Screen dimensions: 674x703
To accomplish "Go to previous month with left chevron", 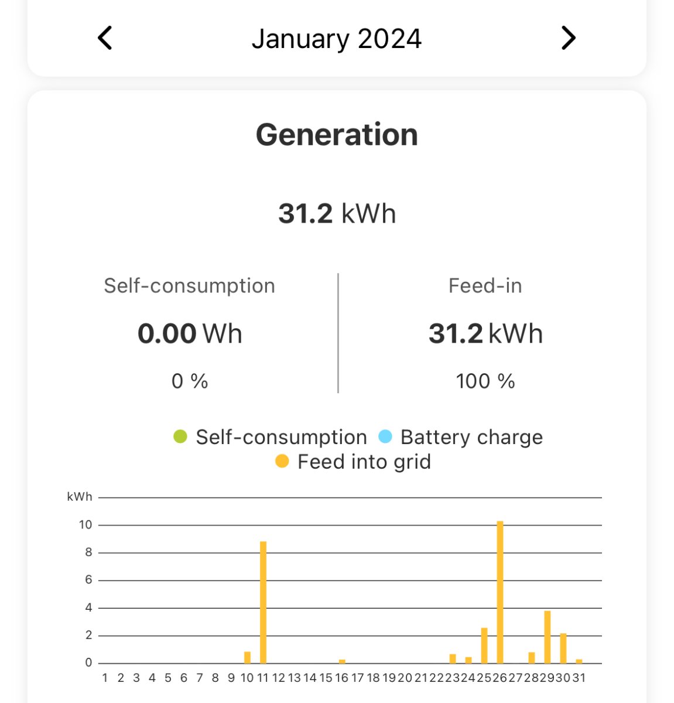I will tap(105, 39).
